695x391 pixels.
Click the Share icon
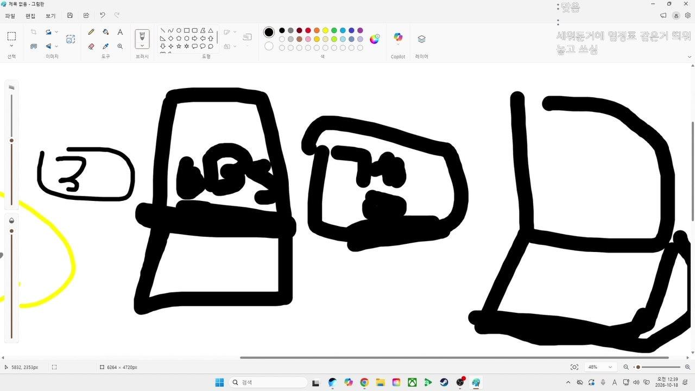click(x=86, y=16)
